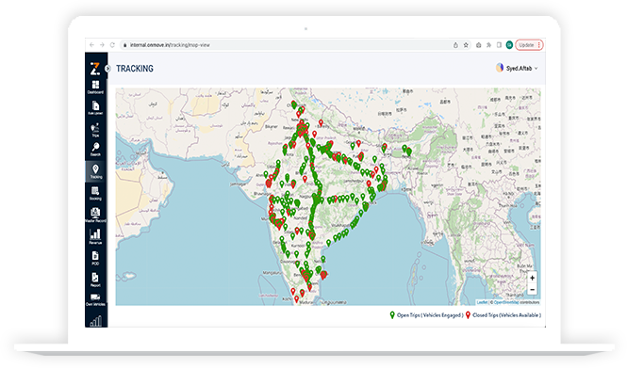The image size is (627, 368).
Task: Open Own Vehicles truck icon
Action: click(95, 299)
